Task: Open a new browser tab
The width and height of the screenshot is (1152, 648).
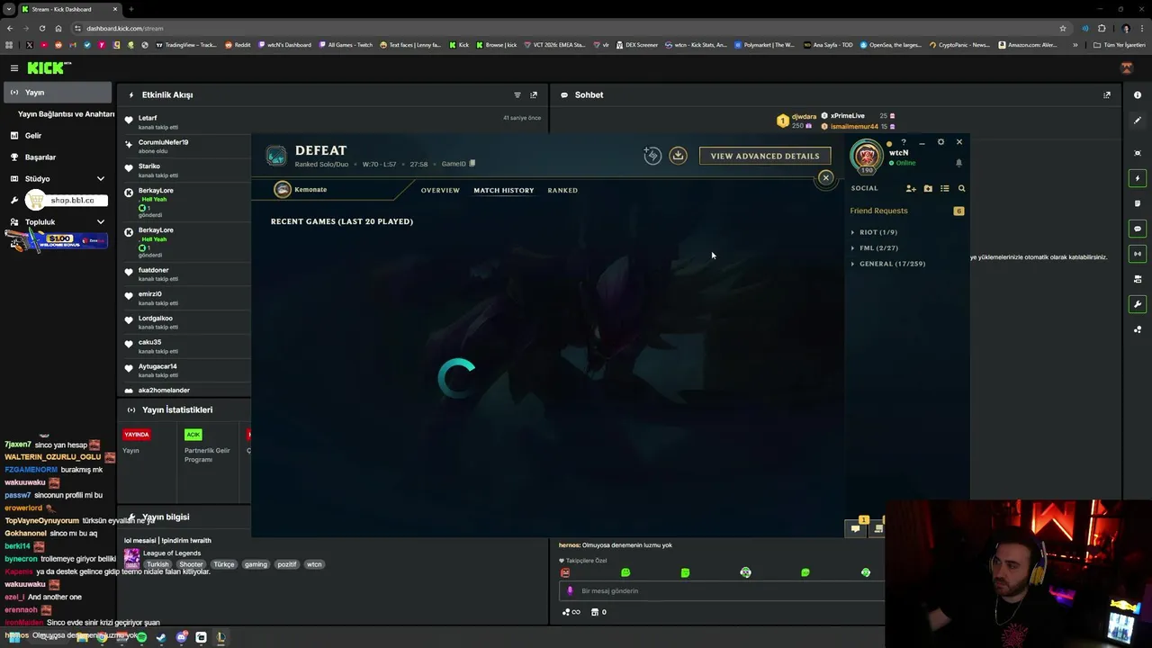Action: point(131,9)
